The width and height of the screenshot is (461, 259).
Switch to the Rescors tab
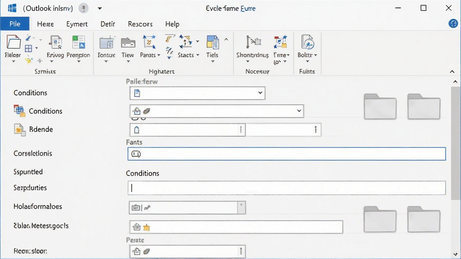(x=140, y=24)
